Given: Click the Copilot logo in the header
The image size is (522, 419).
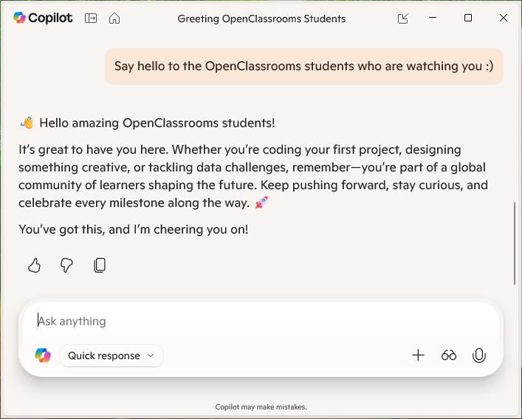Looking at the screenshot, I should [x=43, y=18].
